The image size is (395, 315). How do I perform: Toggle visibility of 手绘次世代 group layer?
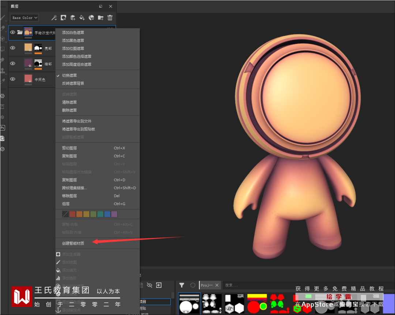click(12, 32)
